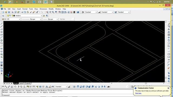The height and width of the screenshot is (97, 173).
Task: Open the Layer Properties Manager icon
Action: (3, 16)
